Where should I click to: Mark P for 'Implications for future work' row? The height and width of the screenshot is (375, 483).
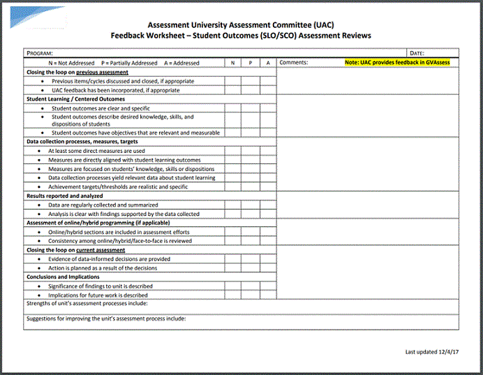click(251, 295)
